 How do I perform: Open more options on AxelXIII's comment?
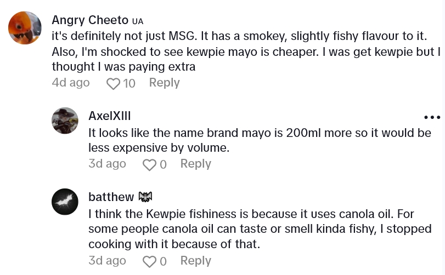(x=432, y=117)
